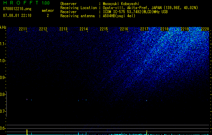
Task: Click the bright meteor echo dot near 2217
Action: point(147,101)
